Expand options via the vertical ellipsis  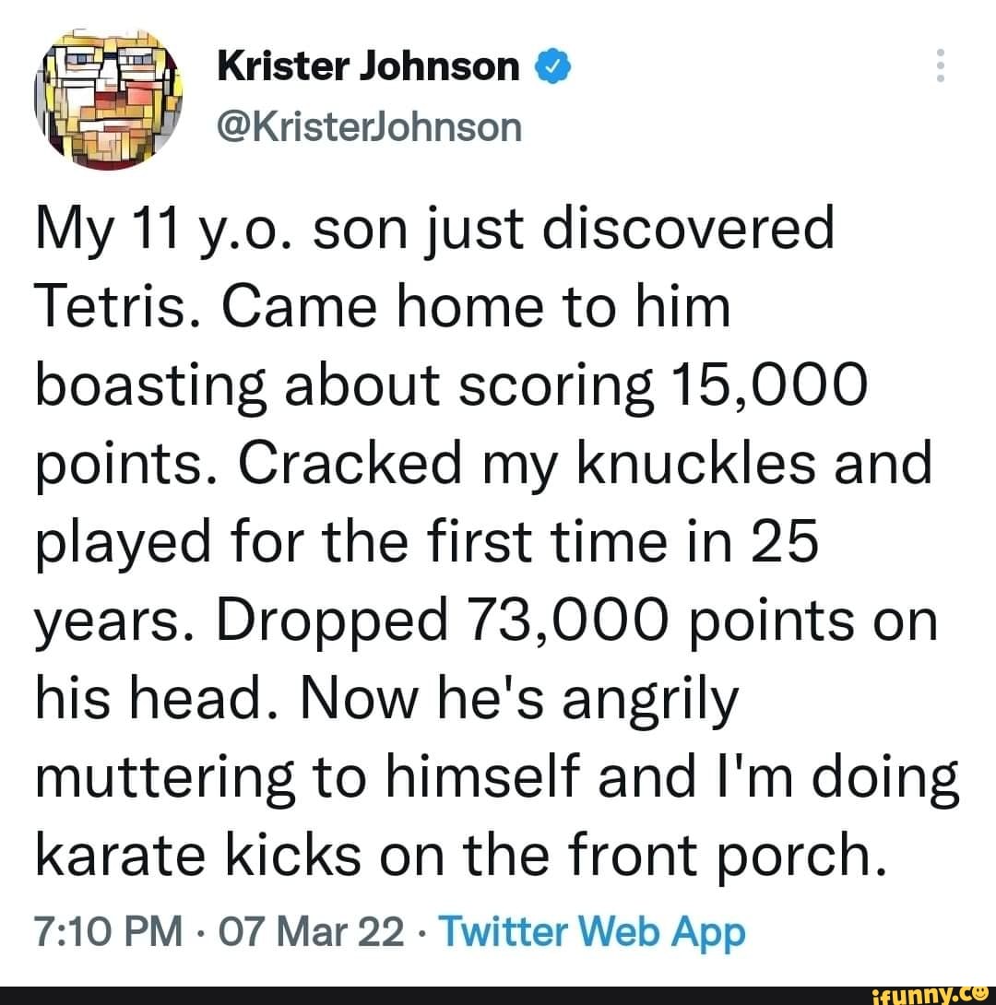941,66
